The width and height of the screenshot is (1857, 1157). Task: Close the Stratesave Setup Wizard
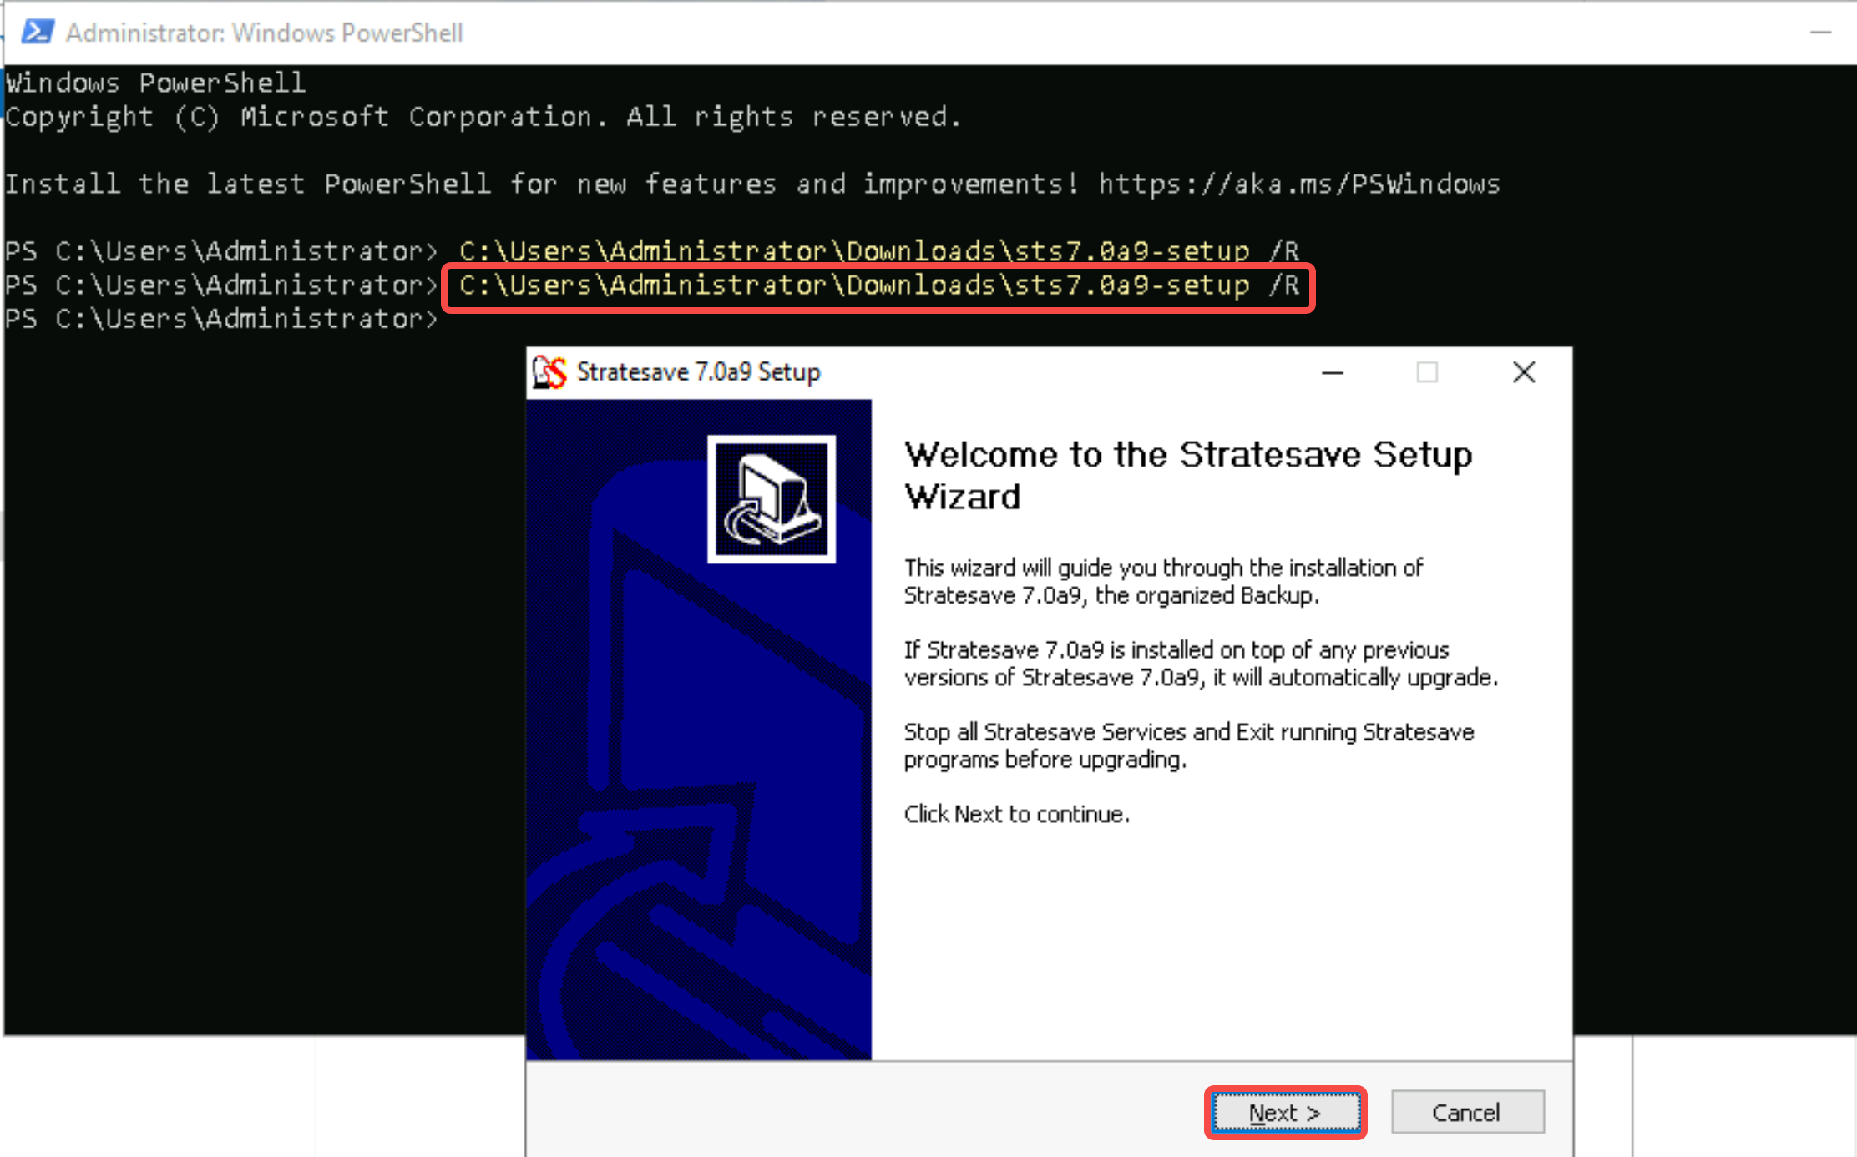click(x=1524, y=373)
